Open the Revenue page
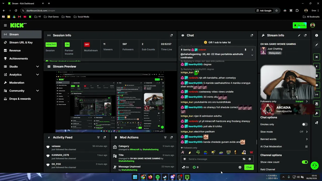 21,51
